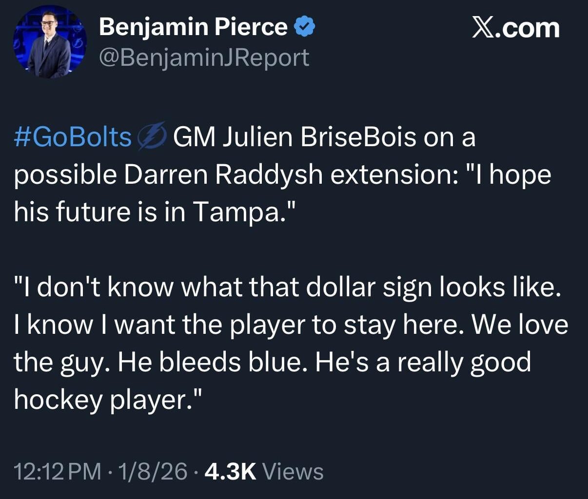
Task: Click the lightning bolt emoji after #GoBolts
Action: point(152,136)
